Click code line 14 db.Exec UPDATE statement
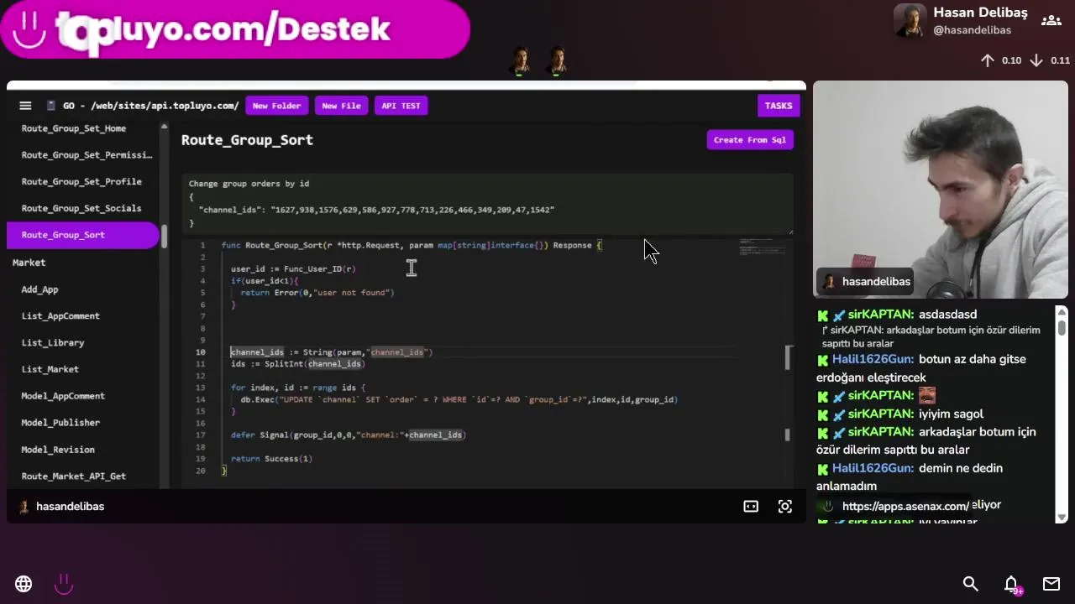The image size is (1075, 604). [x=459, y=400]
